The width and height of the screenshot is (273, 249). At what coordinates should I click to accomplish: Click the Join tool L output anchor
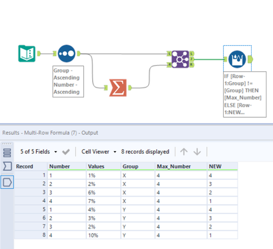coord(192,54)
